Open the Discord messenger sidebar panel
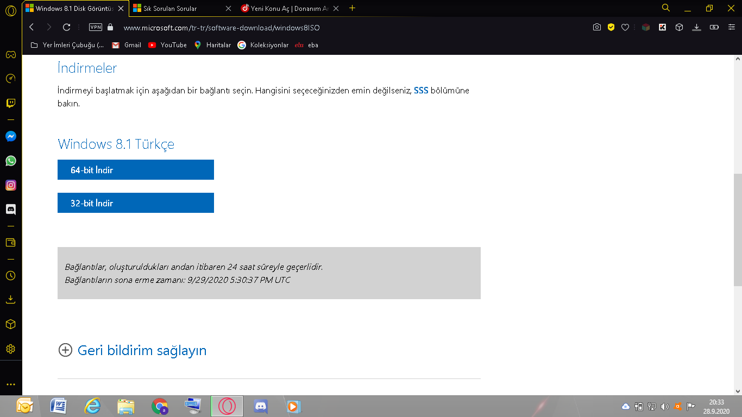Screen dimensions: 742x417 coord(11,210)
